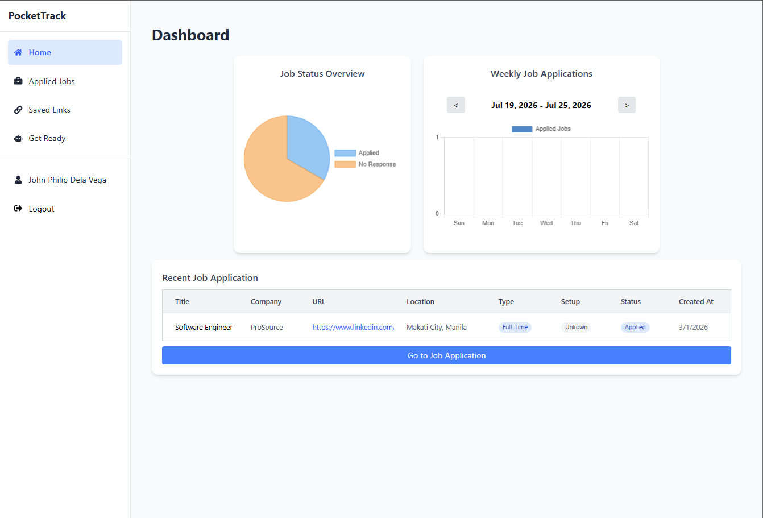Click the Job Status Overview heading

point(322,74)
